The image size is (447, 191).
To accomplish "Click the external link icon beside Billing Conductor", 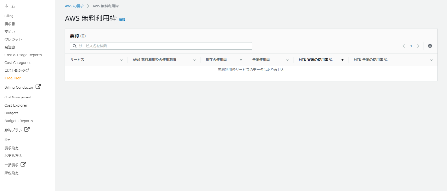I will (38, 87).
